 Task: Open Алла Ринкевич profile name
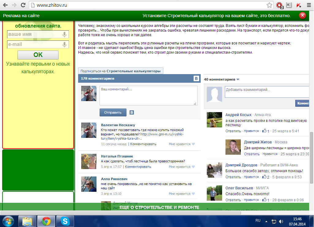pos(114,179)
